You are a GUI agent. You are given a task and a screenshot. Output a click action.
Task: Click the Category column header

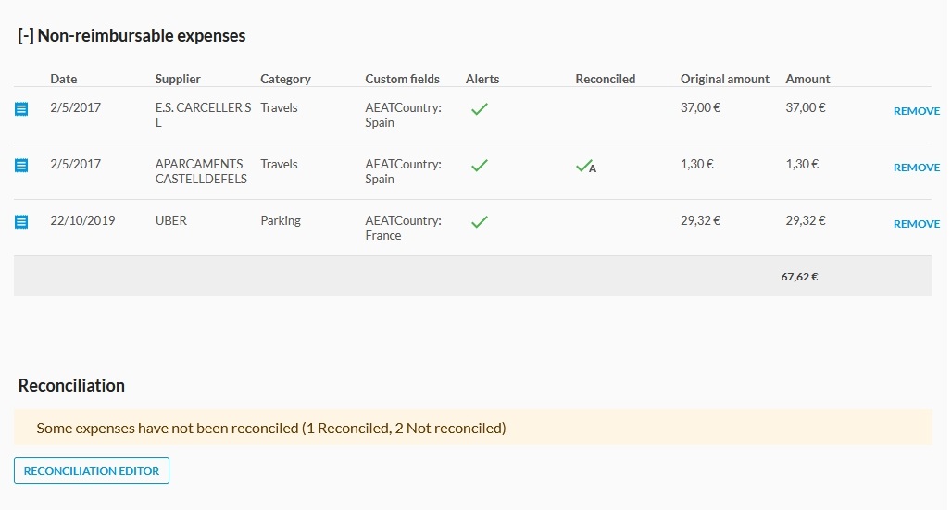(285, 79)
